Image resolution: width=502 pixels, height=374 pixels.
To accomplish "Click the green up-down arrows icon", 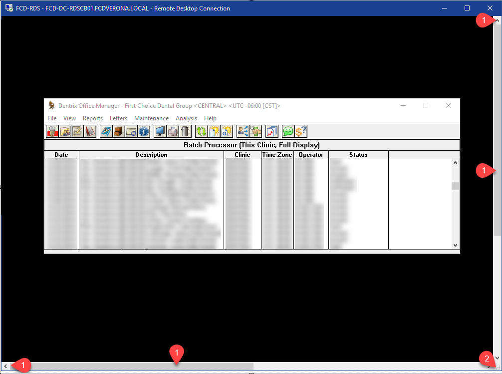I will coord(202,131).
